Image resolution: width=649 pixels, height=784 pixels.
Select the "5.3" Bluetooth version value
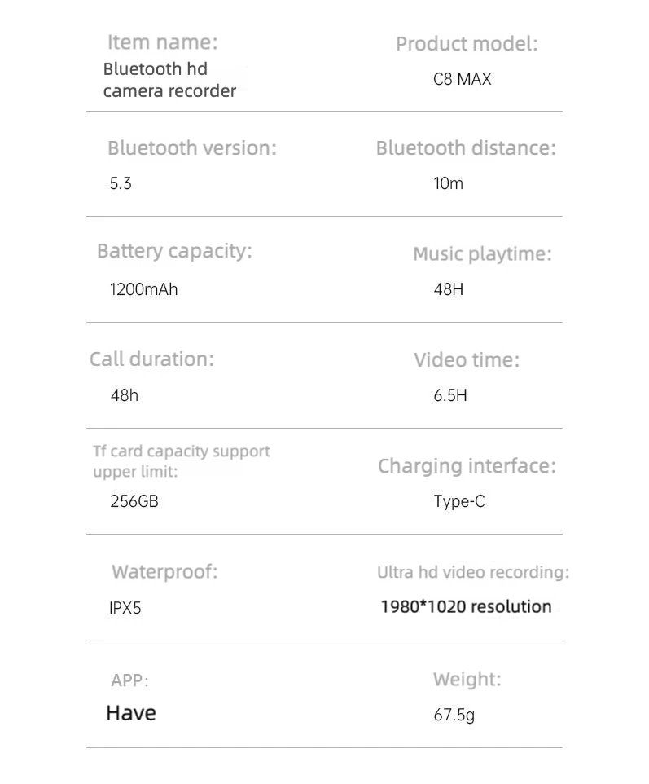point(121,183)
